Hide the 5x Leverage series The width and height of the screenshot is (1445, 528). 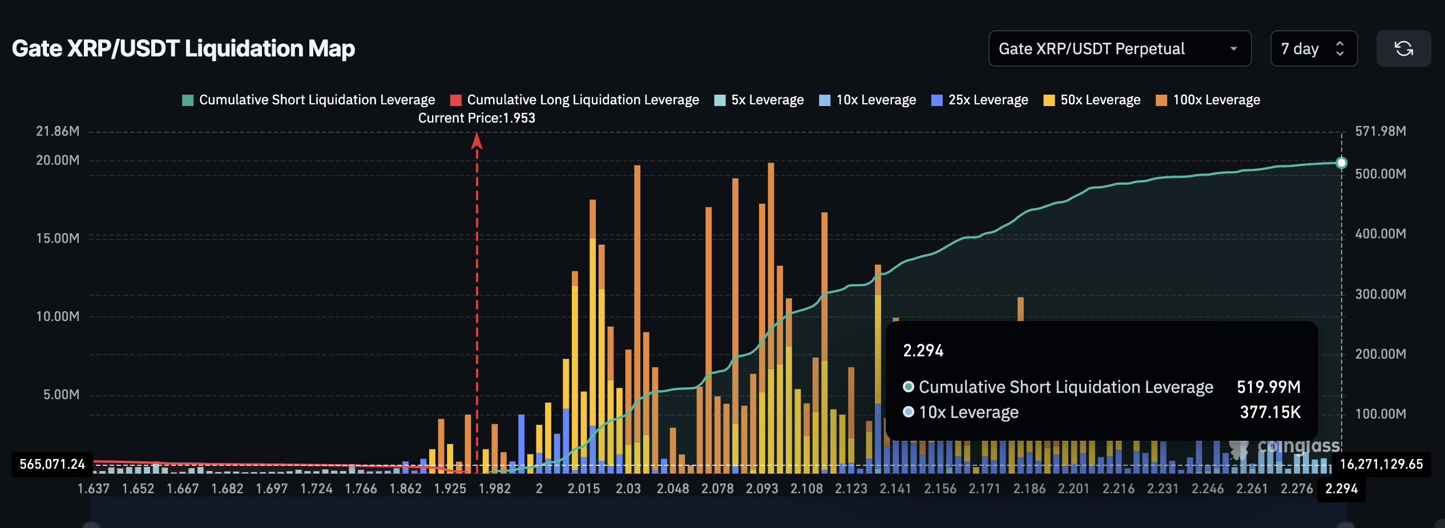click(759, 100)
